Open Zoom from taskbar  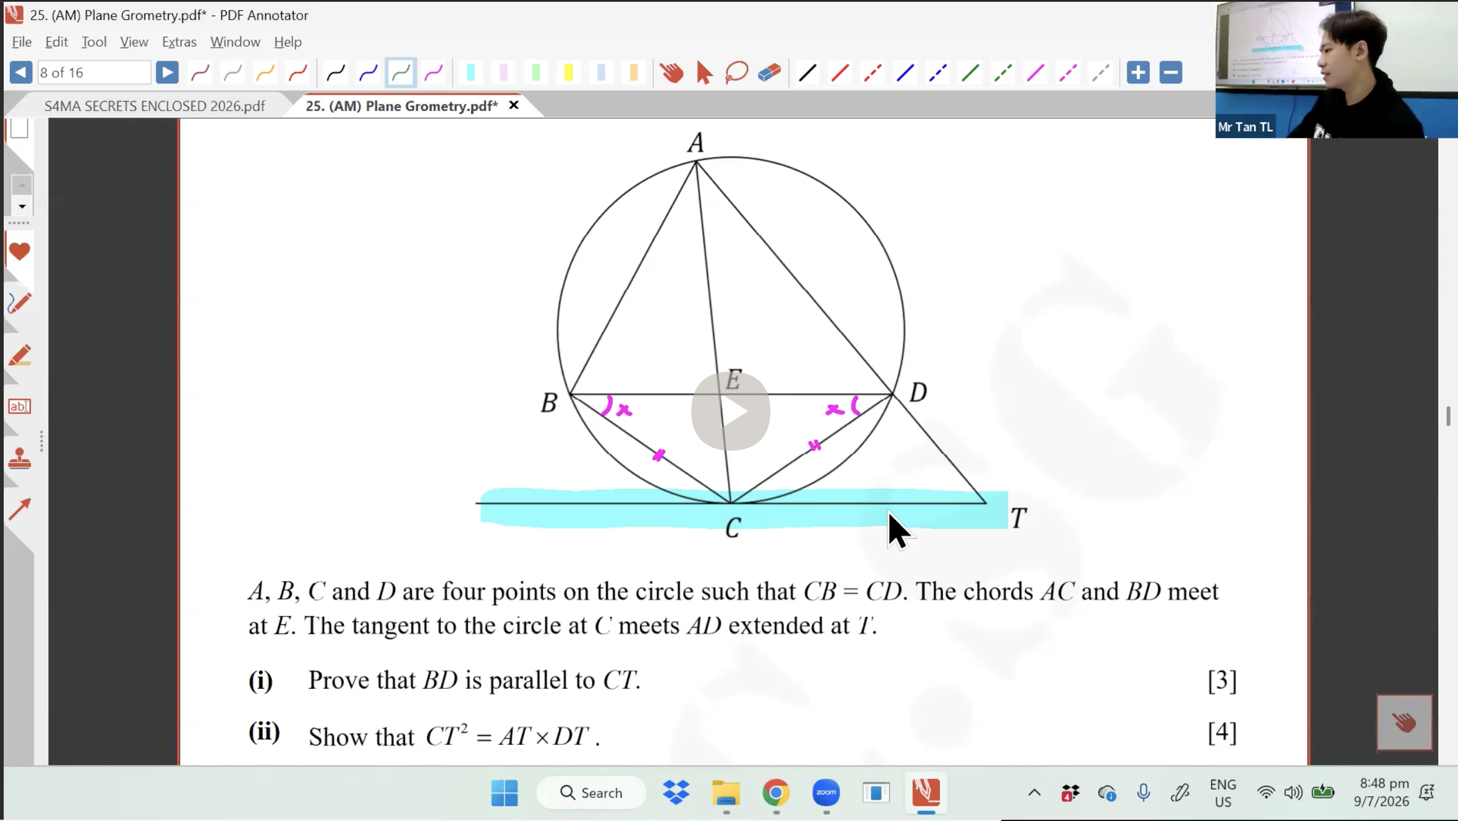pyautogui.click(x=826, y=793)
